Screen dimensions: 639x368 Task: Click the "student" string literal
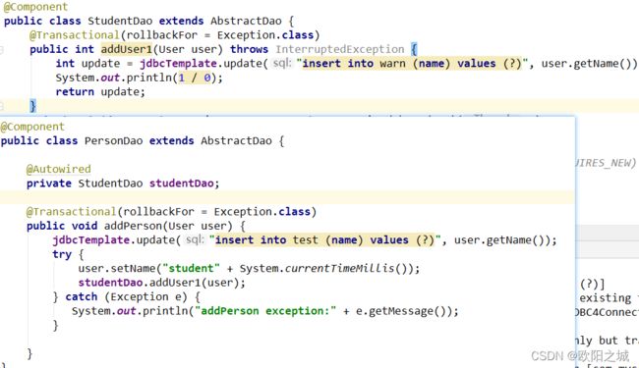click(x=191, y=268)
